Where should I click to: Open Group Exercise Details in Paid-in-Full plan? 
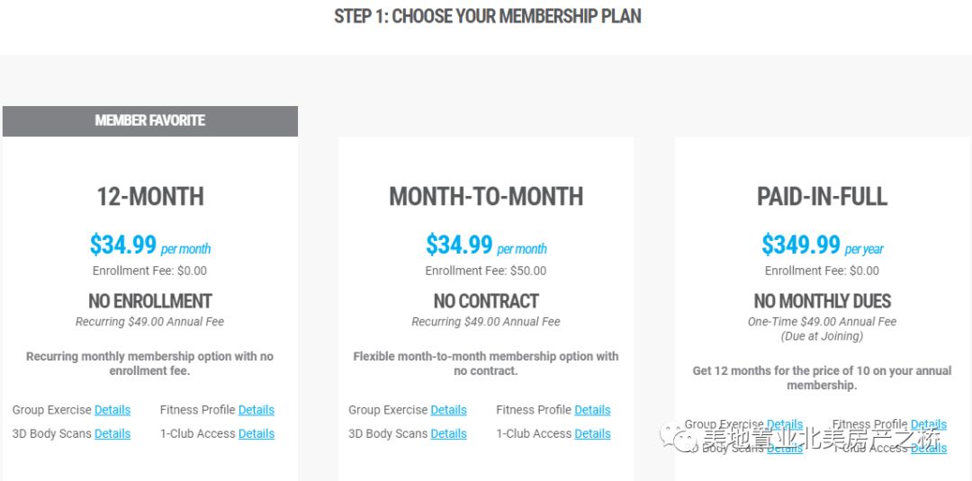coord(785,424)
